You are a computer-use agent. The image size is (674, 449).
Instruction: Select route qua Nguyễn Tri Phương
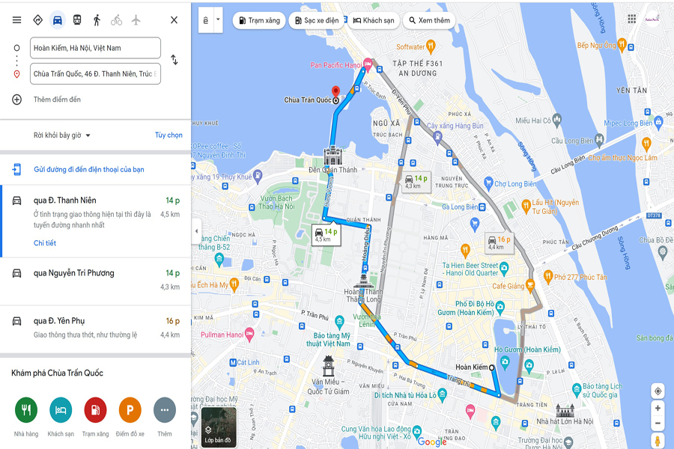[95, 281]
